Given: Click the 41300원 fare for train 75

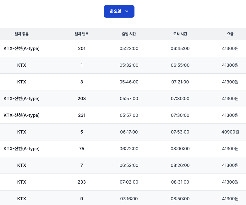Looking at the screenshot, I should [230, 149].
